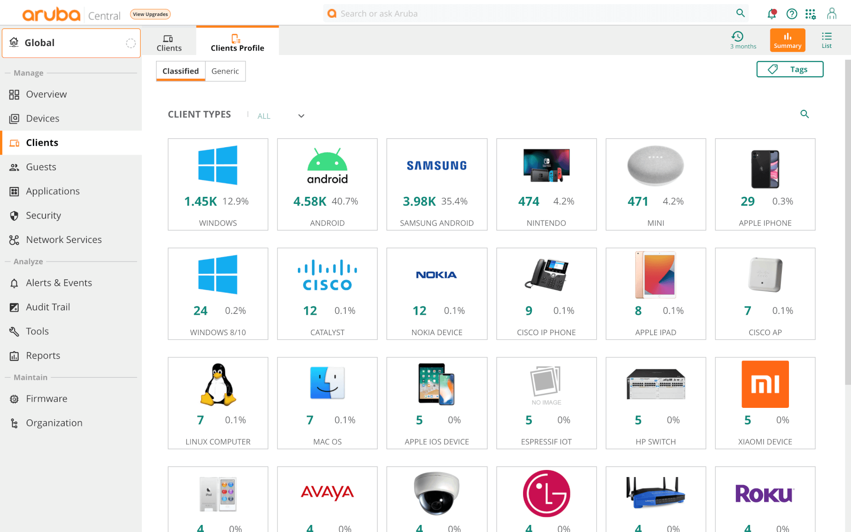Open Clients in the sidebar
This screenshot has height=532, width=851.
(x=71, y=143)
